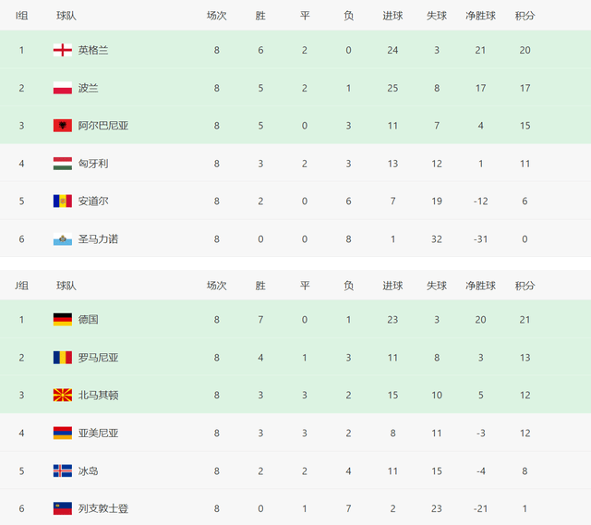This screenshot has width=591, height=525.
Task: Click the Hungary flag icon
Action: coord(63,164)
